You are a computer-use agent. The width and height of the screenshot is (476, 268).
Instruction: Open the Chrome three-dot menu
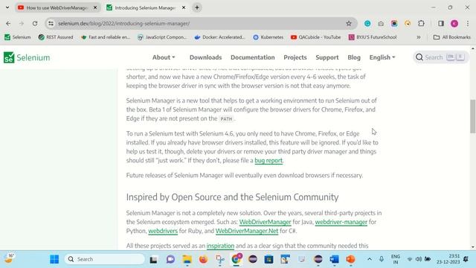coord(468,23)
